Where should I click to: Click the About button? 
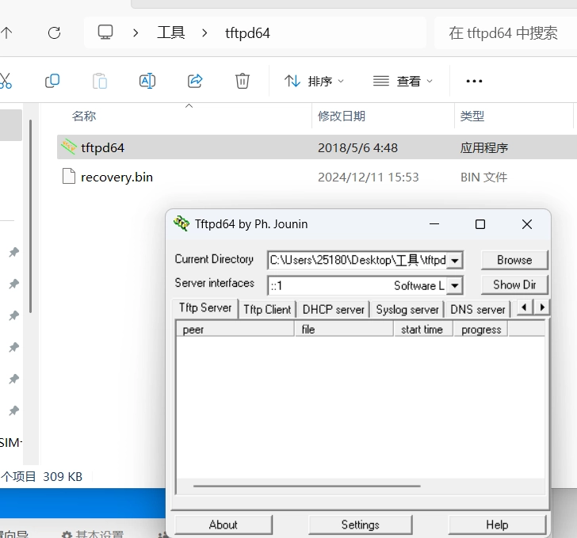coord(224,525)
